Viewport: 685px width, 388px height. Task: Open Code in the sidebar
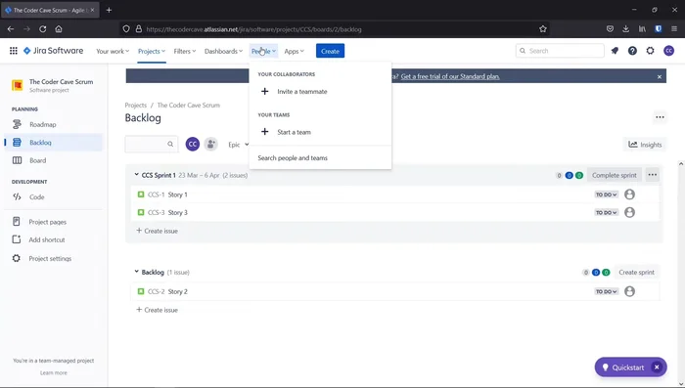pos(53,196)
